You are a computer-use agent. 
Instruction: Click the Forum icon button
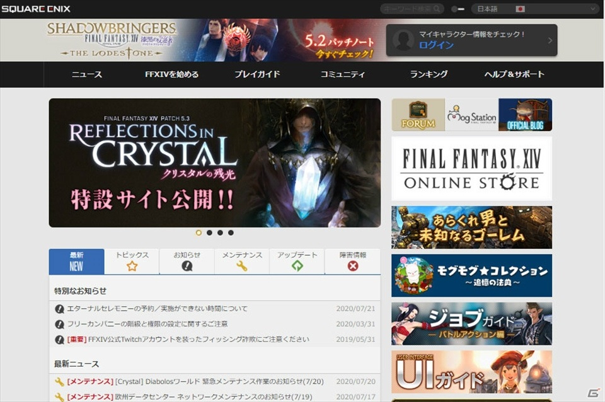[x=418, y=115]
